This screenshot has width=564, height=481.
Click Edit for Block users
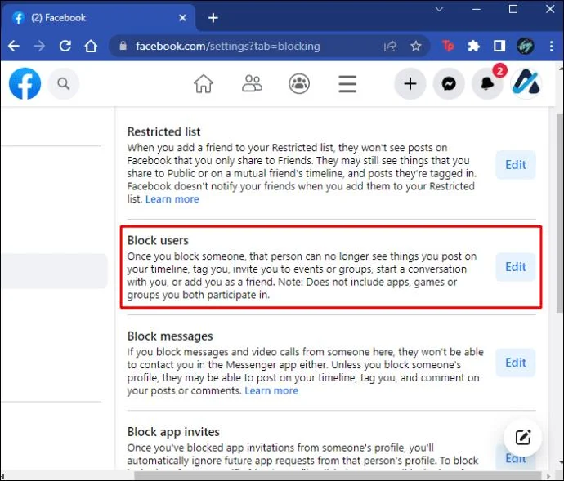pyautogui.click(x=516, y=267)
